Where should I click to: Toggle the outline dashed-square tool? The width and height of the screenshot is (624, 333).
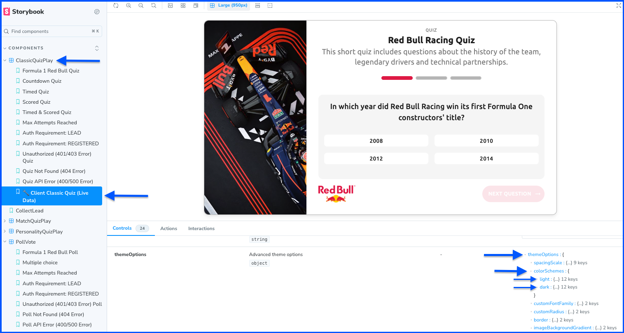point(270,6)
